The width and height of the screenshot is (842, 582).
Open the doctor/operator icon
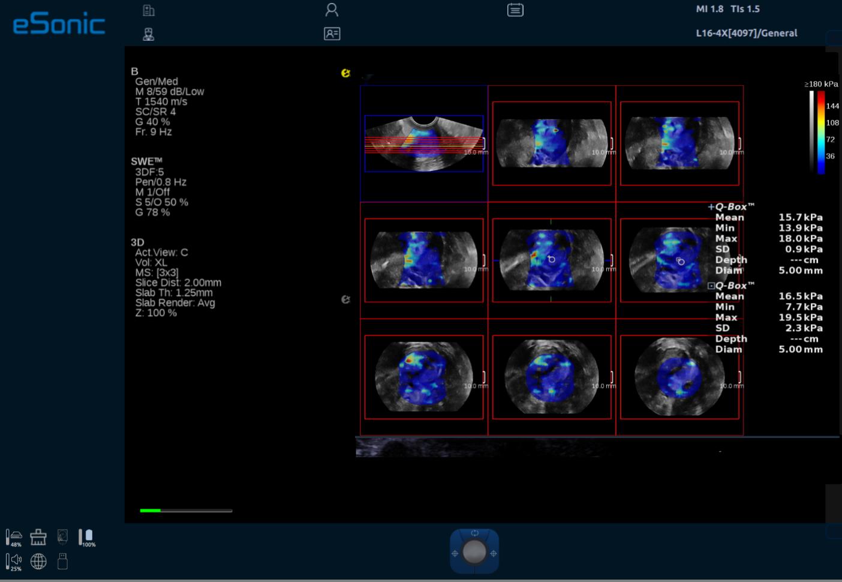click(149, 34)
